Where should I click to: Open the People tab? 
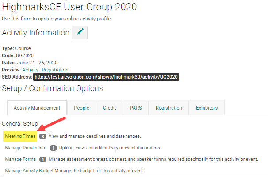pos(81,108)
